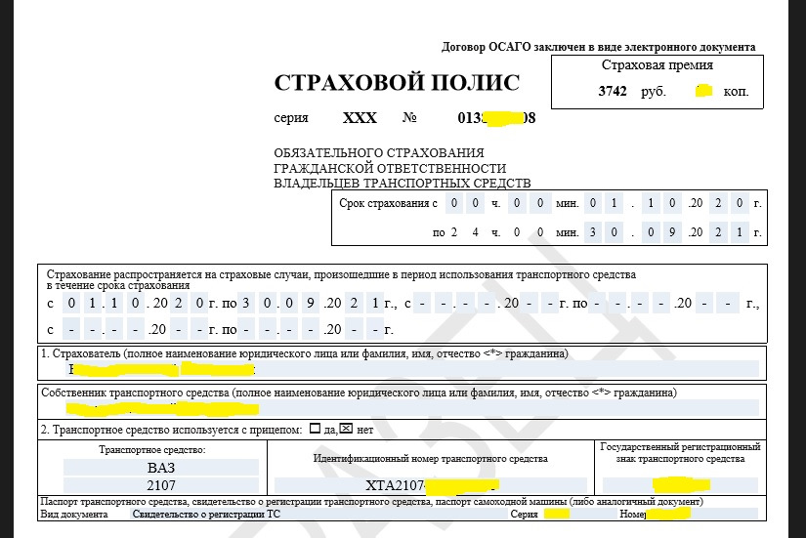Click the Страхователь name field
This screenshot has height=538, width=806.
[x=413, y=369]
